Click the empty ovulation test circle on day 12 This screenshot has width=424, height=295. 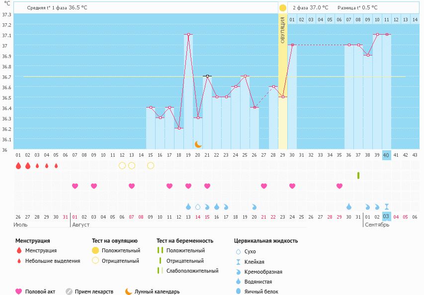click(x=122, y=166)
